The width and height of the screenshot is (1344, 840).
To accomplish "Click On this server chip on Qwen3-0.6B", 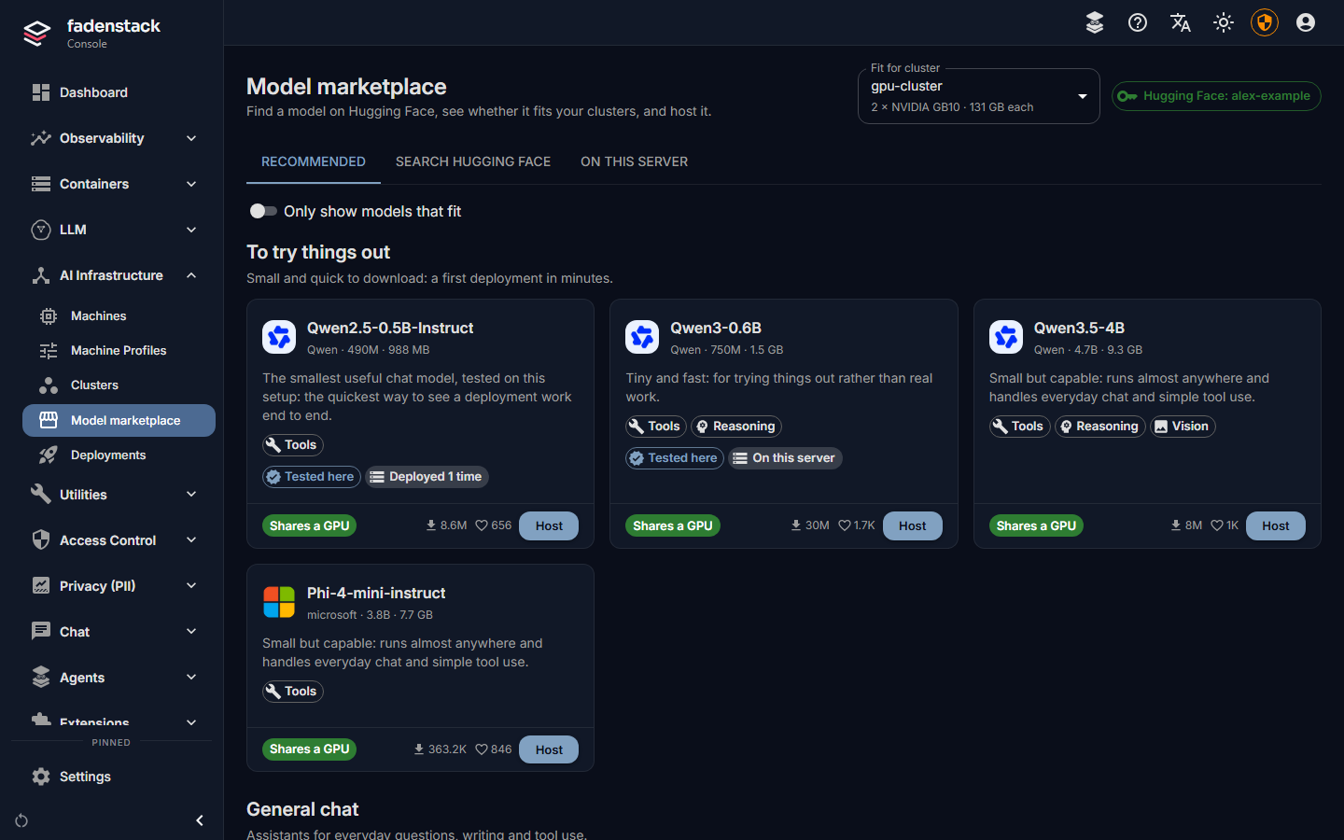I will (x=785, y=458).
